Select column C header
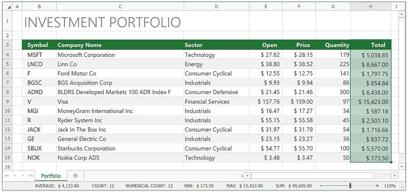 click(120, 7)
